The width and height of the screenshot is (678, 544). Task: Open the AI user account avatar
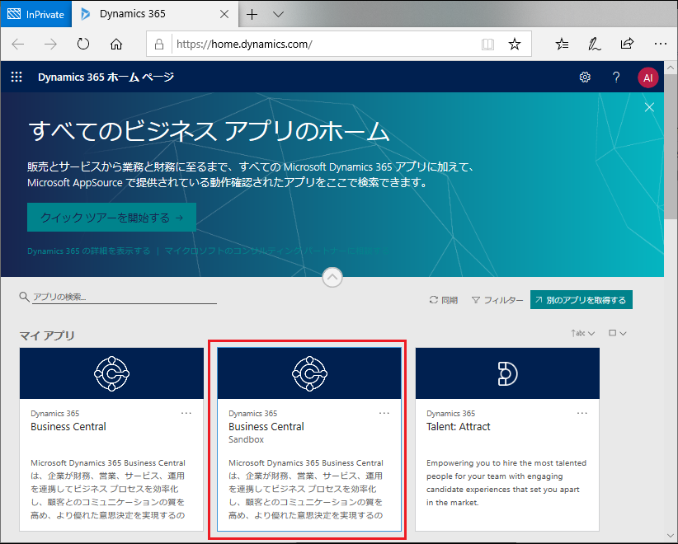click(x=647, y=77)
